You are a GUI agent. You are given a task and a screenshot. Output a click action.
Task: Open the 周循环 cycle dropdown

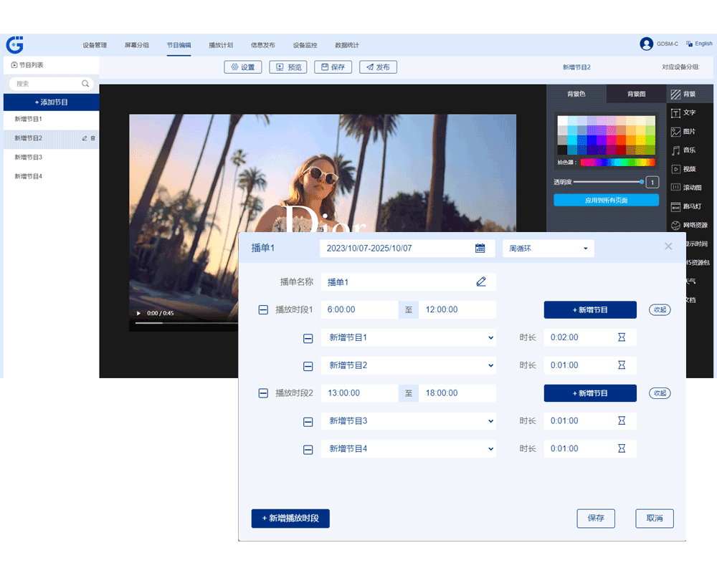pyautogui.click(x=549, y=249)
